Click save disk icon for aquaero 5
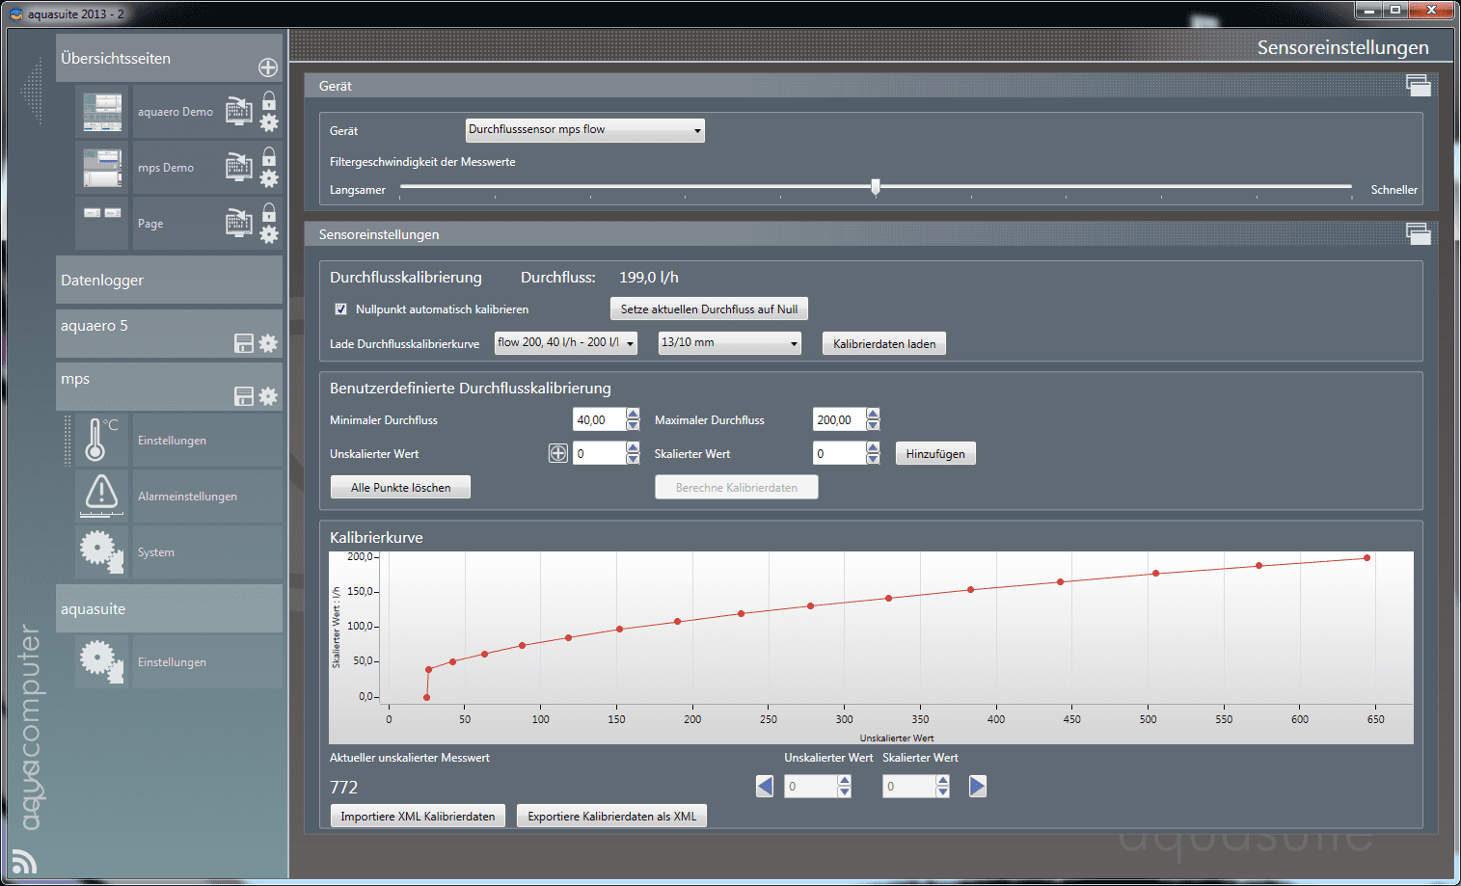This screenshot has width=1461, height=886. click(x=244, y=343)
